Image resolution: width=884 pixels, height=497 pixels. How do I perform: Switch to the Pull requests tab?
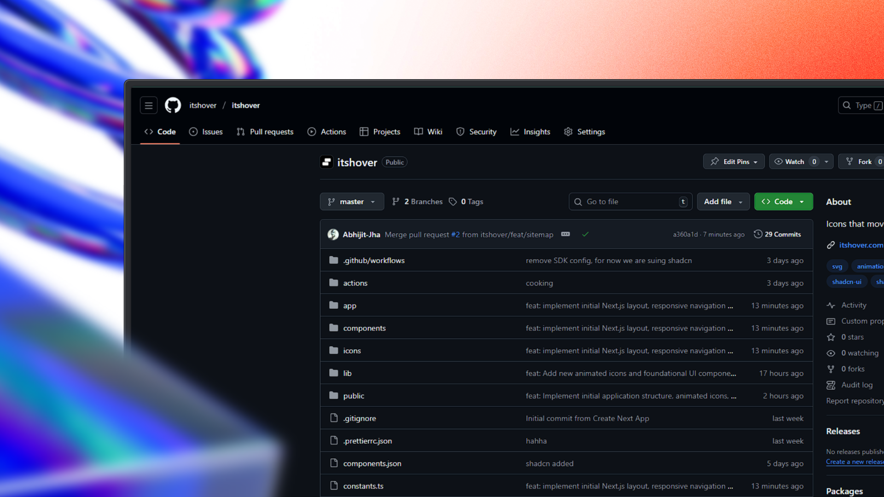265,132
